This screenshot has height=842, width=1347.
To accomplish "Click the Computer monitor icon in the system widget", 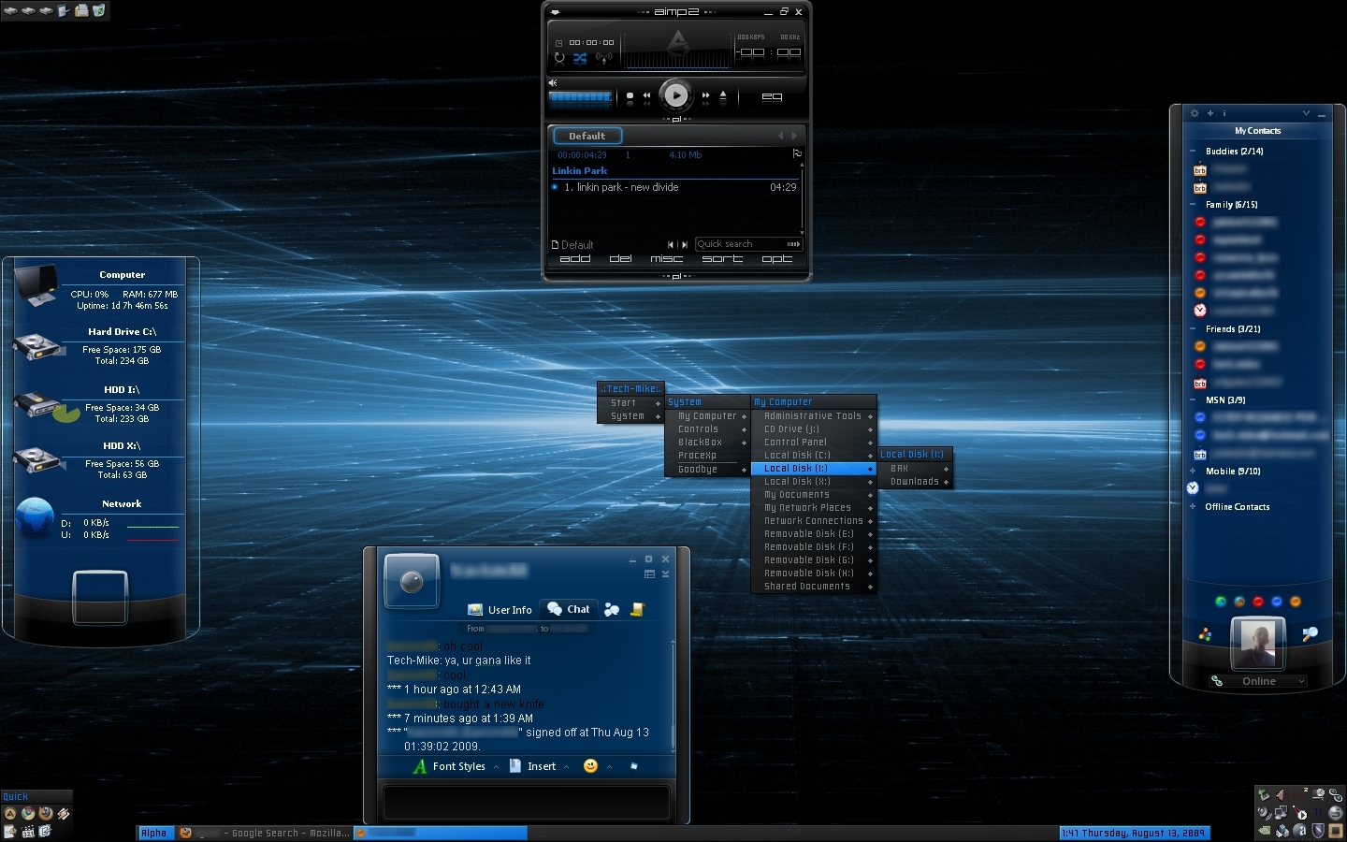I will pos(37,285).
